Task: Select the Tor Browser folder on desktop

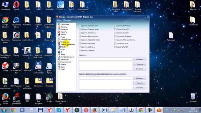Action: (x=193, y=21)
